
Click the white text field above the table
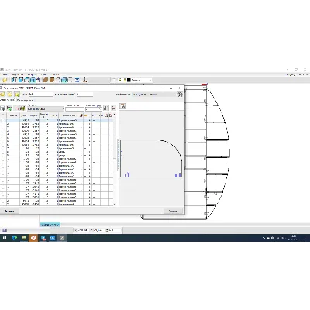(74, 109)
